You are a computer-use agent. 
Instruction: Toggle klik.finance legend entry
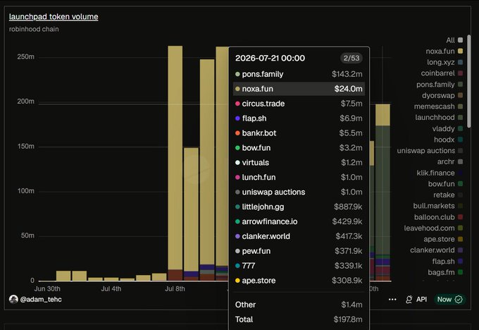(x=440, y=173)
